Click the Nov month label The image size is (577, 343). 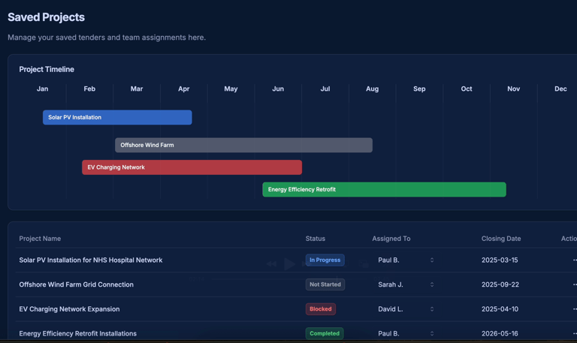click(x=513, y=89)
